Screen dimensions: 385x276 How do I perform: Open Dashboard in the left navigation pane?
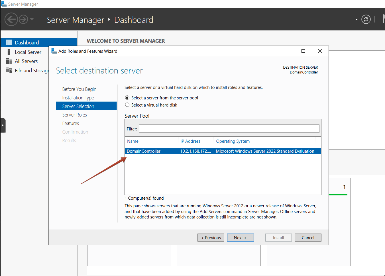click(39, 42)
